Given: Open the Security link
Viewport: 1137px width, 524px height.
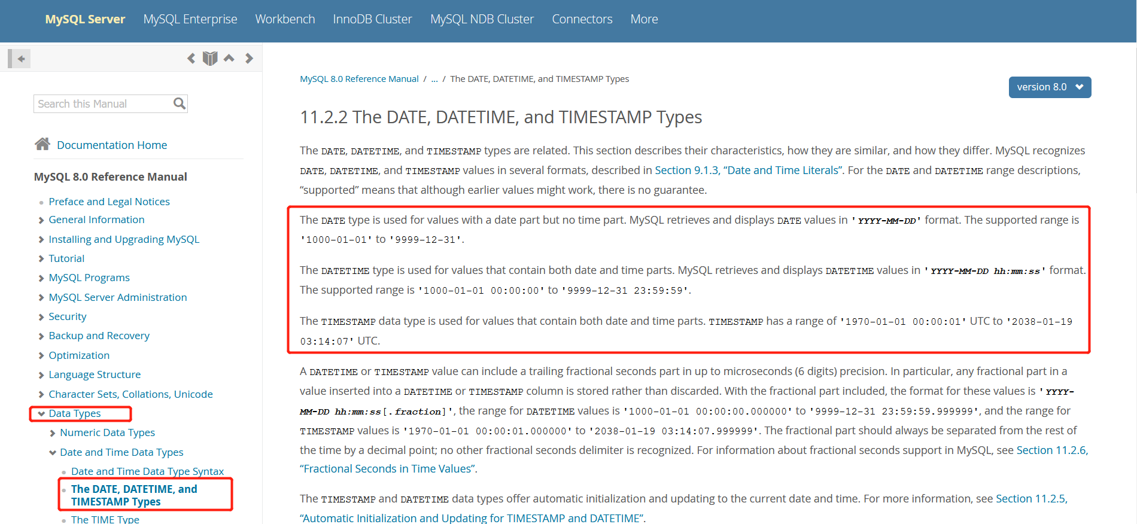Looking at the screenshot, I should [68, 316].
